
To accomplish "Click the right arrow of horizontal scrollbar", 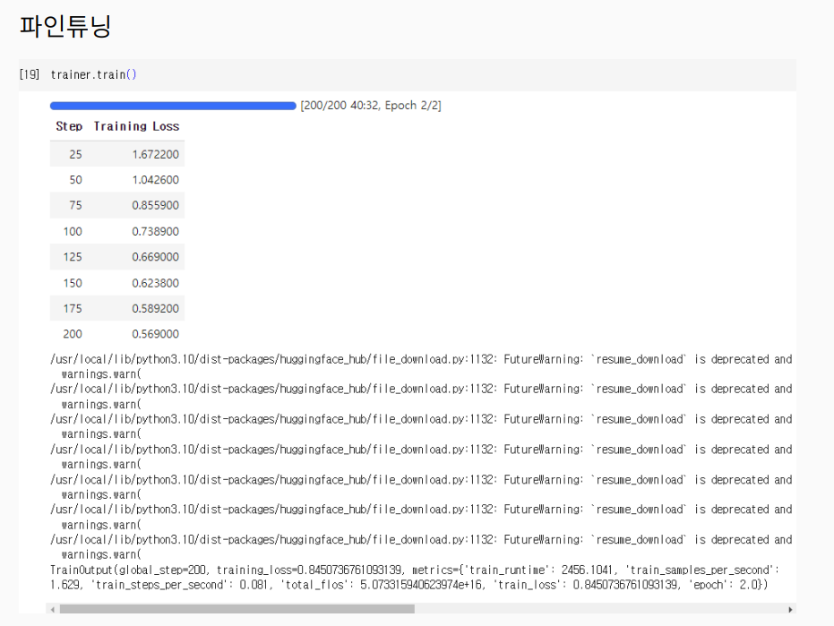I will pos(790,609).
